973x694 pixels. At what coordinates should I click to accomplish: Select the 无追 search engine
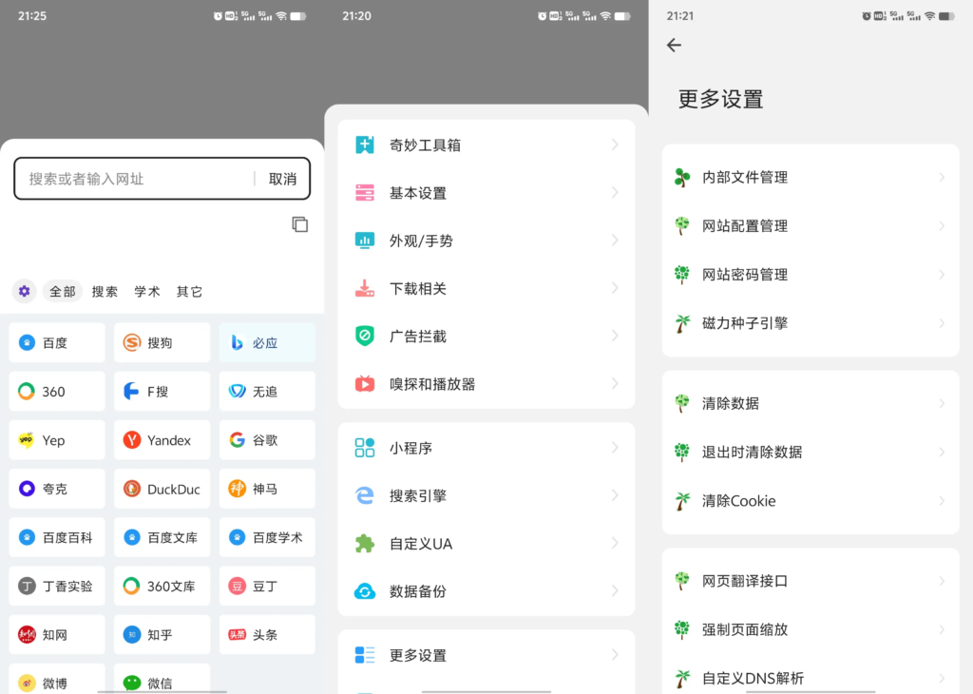pos(267,392)
